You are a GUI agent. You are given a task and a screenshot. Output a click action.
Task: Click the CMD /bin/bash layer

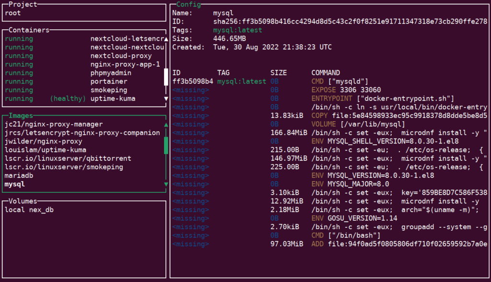click(x=346, y=235)
